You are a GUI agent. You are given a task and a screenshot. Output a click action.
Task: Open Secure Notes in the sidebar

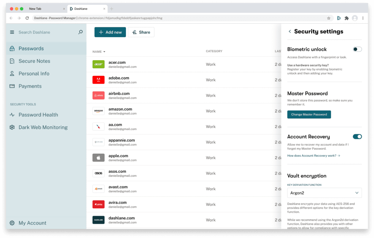click(34, 61)
